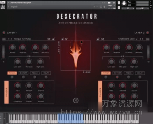Enable Layer 2 Freak effect toggle
Image resolution: width=153 pixels, height=124 pixels.
(x=129, y=77)
